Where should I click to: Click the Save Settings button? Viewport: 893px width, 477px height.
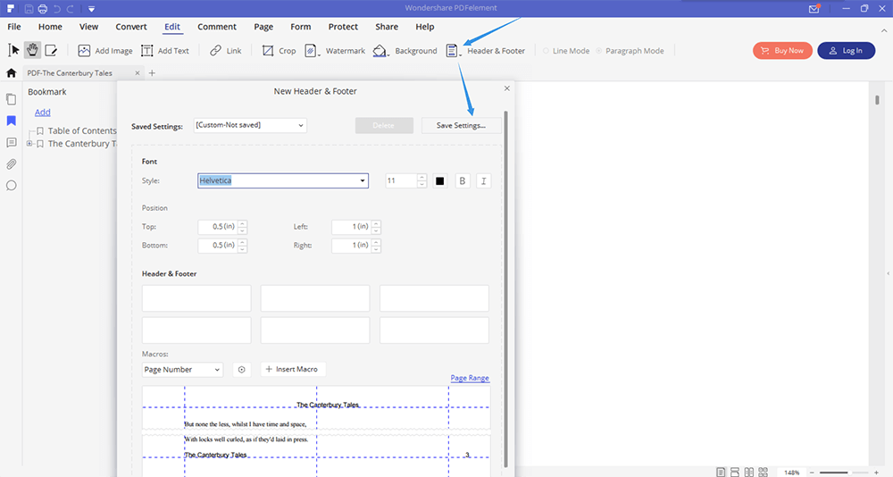coord(461,126)
